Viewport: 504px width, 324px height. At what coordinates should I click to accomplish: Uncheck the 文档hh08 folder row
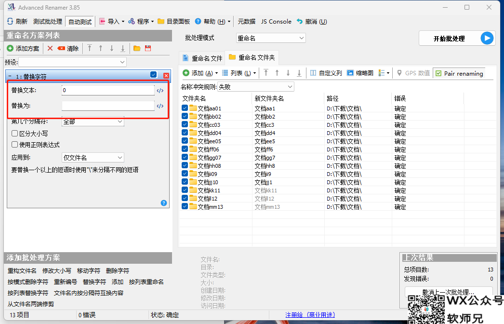tap(185, 165)
